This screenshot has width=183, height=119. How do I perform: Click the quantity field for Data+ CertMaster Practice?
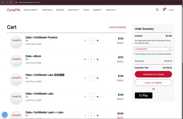pos(91,41)
